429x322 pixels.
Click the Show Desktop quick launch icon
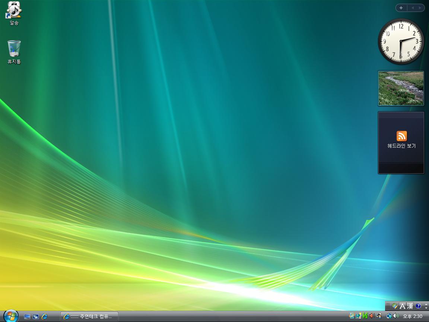coord(27,316)
